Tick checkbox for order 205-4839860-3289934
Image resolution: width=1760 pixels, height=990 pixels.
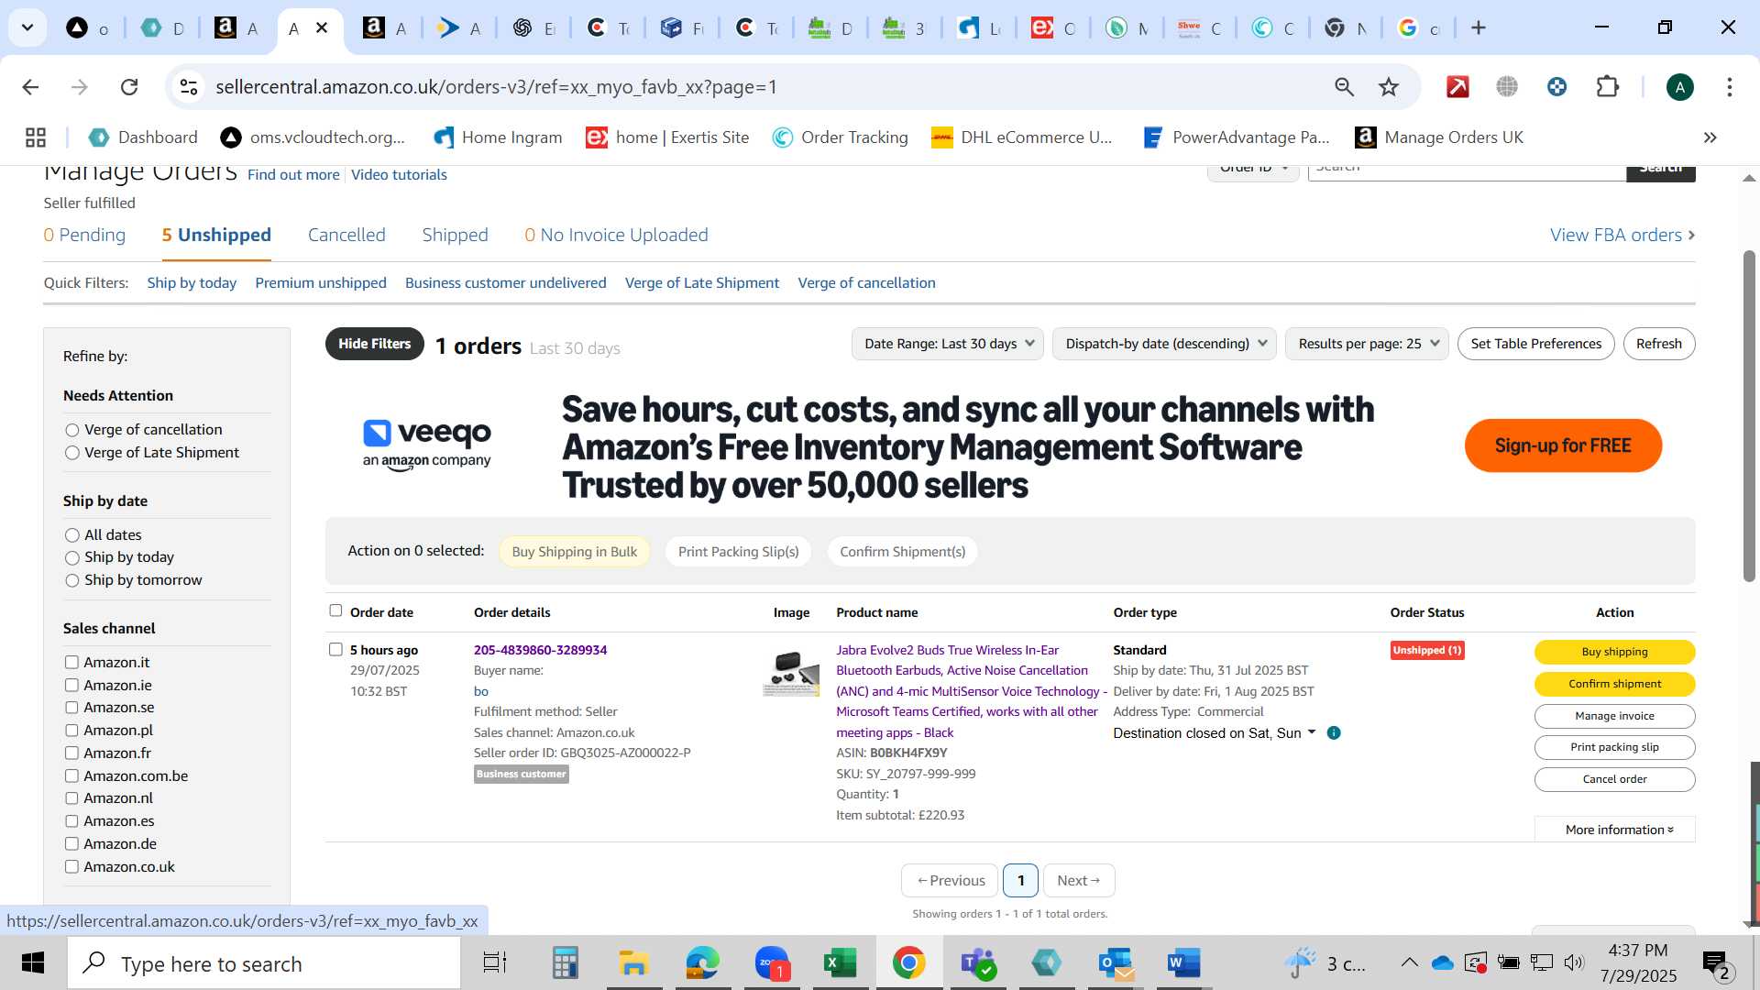(335, 649)
